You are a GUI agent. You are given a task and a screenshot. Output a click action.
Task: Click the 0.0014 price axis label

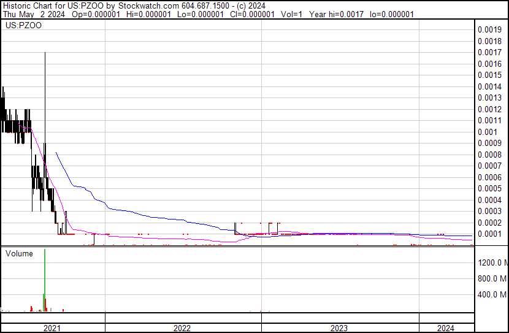(x=489, y=86)
